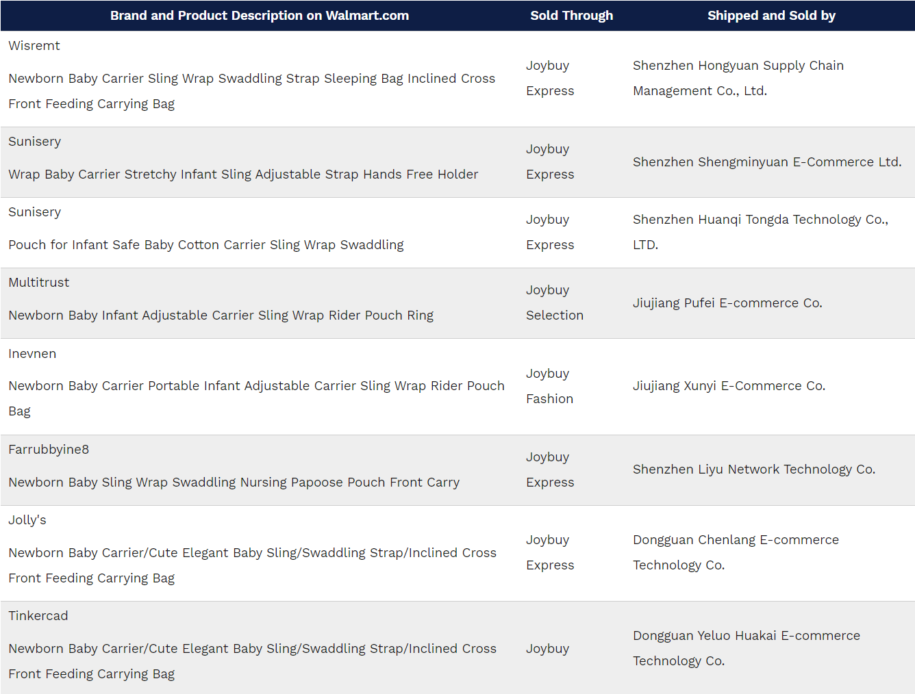915x694 pixels.
Task: Click 'Shenzhen Hongyuan Supply Chain Management Co., Ltd.'
Action: [738, 78]
